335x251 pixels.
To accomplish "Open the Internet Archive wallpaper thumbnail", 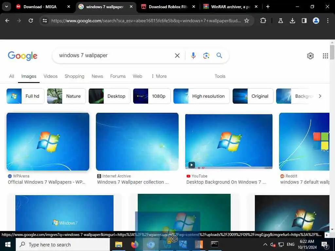I will pos(137,142).
